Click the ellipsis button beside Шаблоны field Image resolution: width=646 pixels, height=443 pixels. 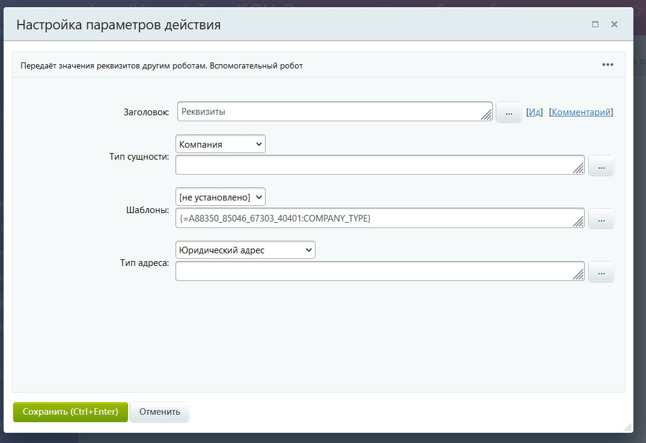point(601,219)
